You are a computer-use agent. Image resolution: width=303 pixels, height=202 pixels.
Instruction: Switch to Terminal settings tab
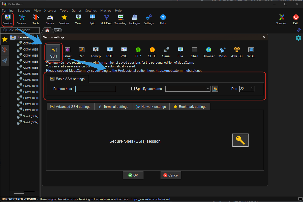click(113, 107)
